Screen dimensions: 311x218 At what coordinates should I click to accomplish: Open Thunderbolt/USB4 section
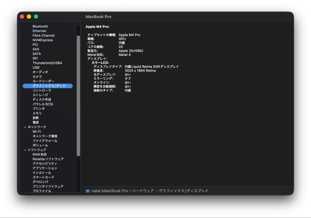pyautogui.click(x=47, y=63)
